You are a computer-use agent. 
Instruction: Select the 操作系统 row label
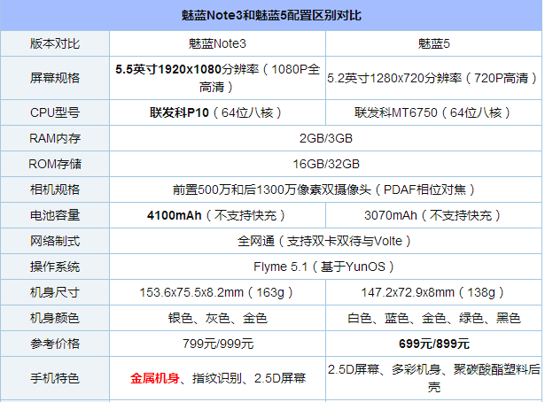(55, 267)
